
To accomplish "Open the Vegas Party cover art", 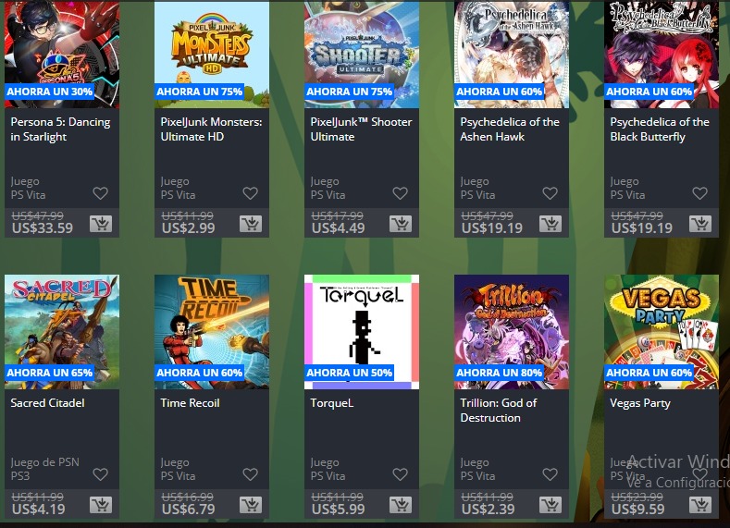I will point(662,332).
